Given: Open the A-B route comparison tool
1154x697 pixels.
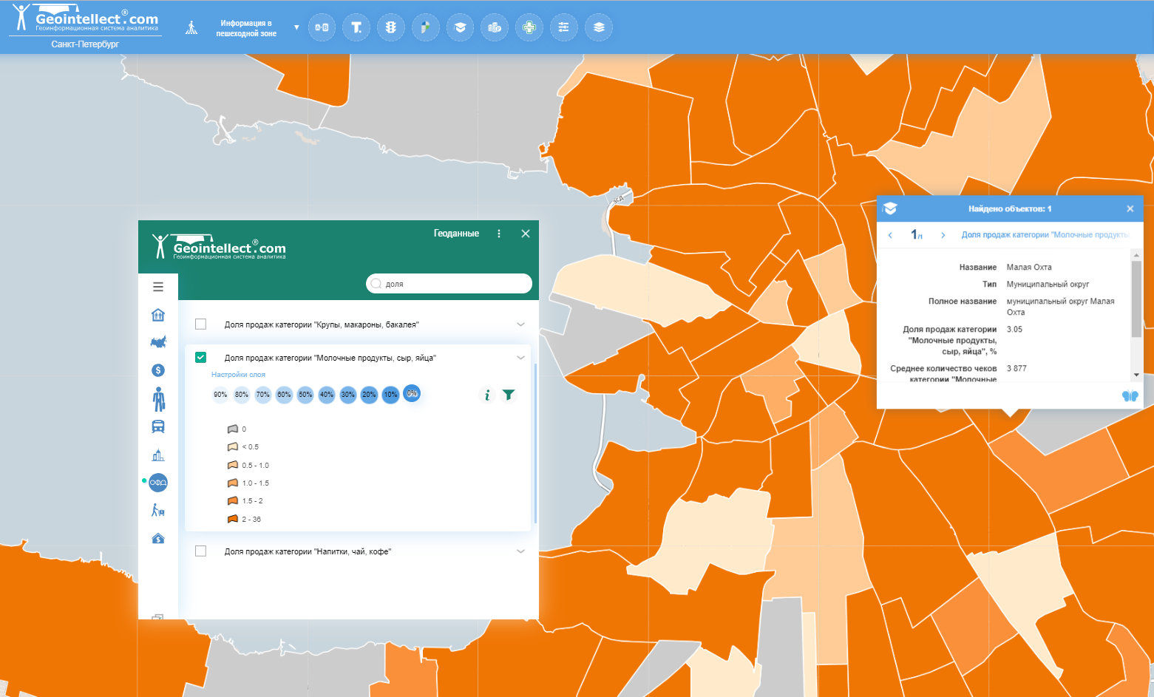Looking at the screenshot, I should pyautogui.click(x=322, y=27).
